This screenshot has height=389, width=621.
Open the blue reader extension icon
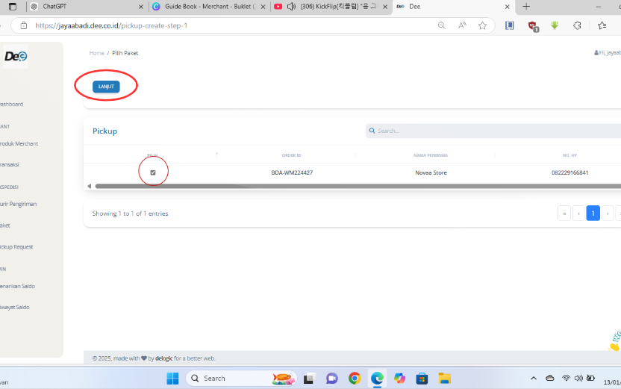click(510, 25)
